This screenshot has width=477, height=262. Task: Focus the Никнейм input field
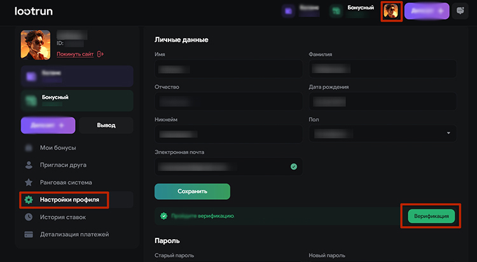pyautogui.click(x=228, y=134)
